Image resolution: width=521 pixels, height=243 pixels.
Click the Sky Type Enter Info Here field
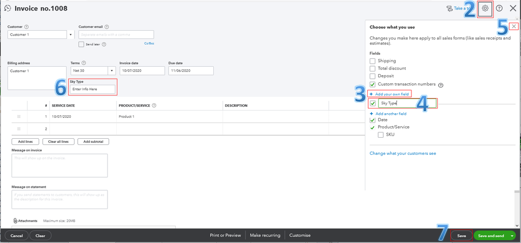coord(92,89)
